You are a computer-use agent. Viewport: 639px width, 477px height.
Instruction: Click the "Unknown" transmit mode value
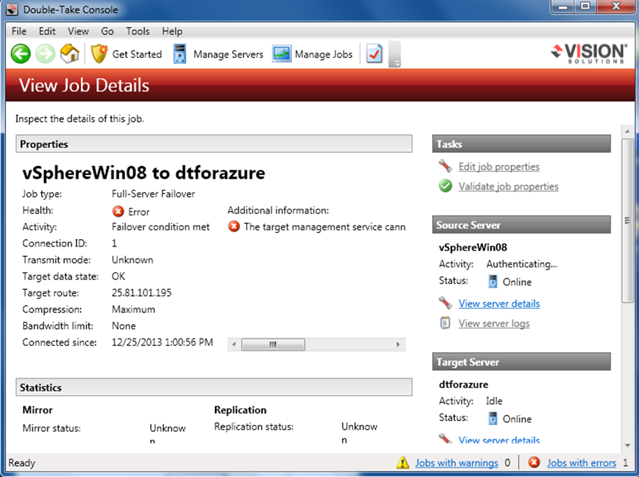133,260
